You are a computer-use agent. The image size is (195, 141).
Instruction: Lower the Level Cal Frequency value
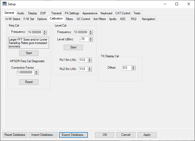click(91, 34)
